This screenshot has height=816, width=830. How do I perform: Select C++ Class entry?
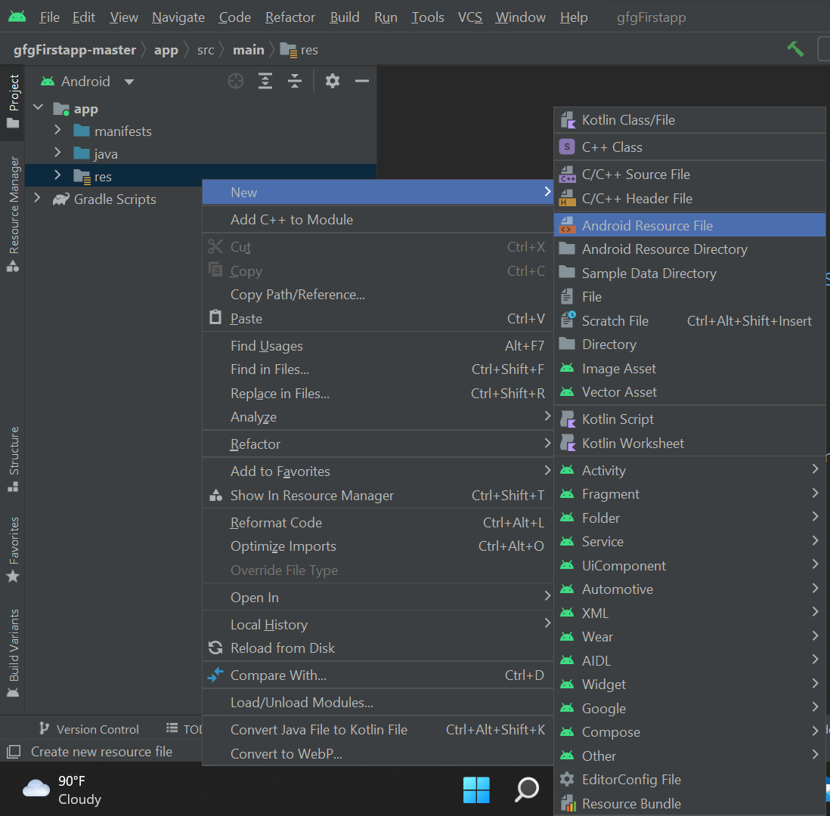689,147
